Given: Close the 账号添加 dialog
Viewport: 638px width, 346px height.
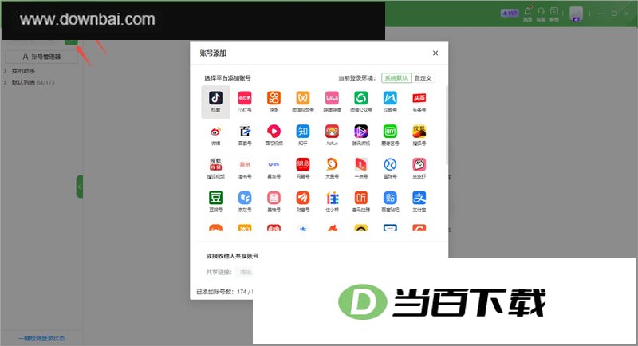Looking at the screenshot, I should (435, 53).
